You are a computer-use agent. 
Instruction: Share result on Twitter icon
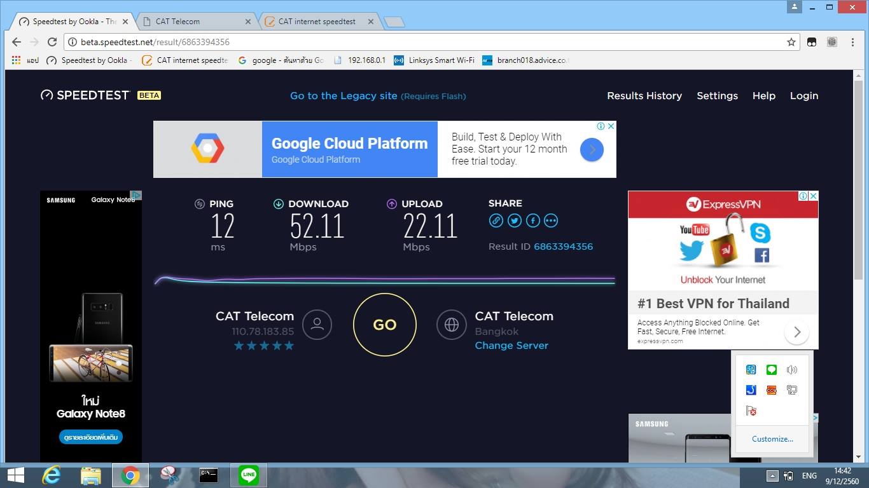coord(515,220)
